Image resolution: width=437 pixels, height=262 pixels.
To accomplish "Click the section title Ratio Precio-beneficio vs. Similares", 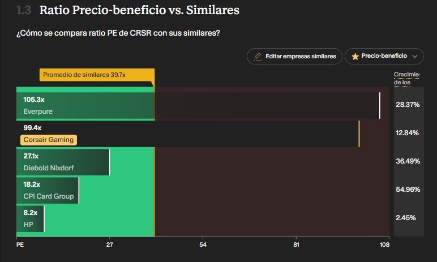I will coord(139,10).
